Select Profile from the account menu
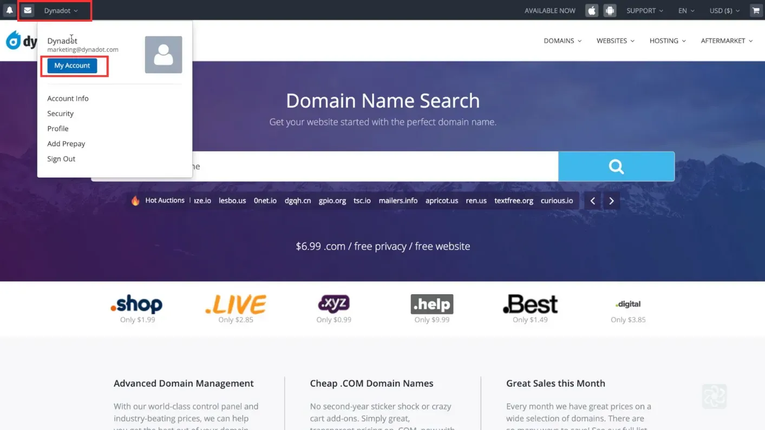This screenshot has width=765, height=430. pos(58,129)
